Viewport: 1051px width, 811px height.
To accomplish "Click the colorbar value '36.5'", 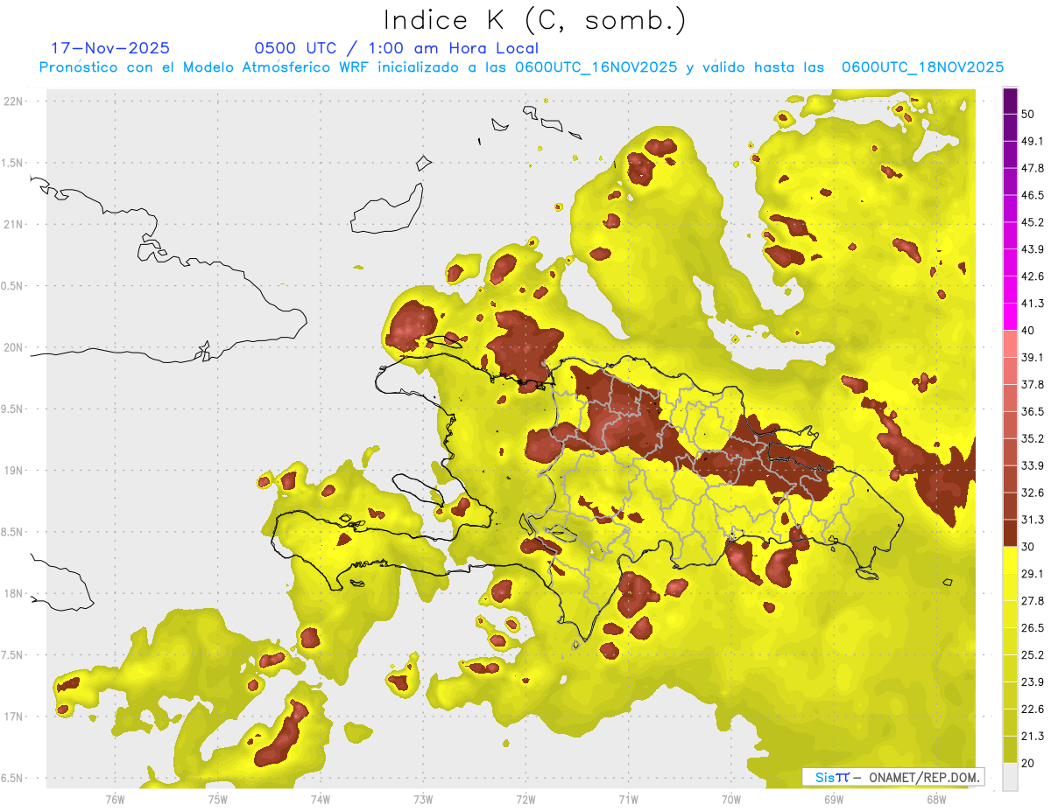I will [x=1033, y=411].
